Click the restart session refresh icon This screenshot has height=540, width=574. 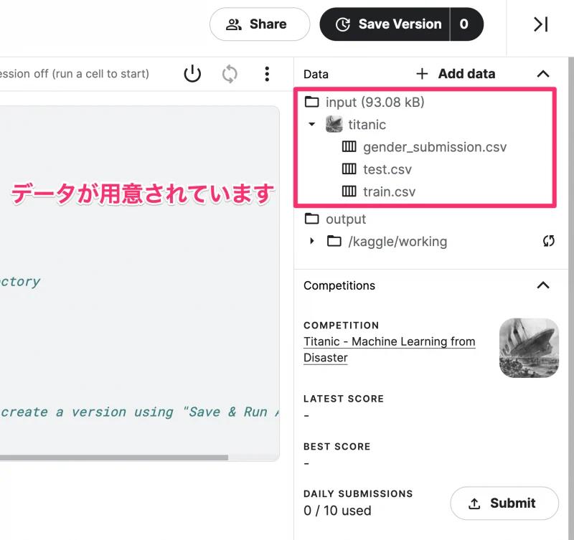pyautogui.click(x=230, y=74)
